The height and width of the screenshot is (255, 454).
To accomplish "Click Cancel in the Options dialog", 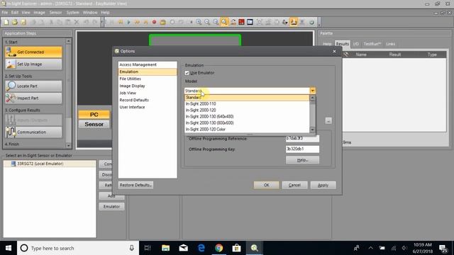I will coord(294,185).
